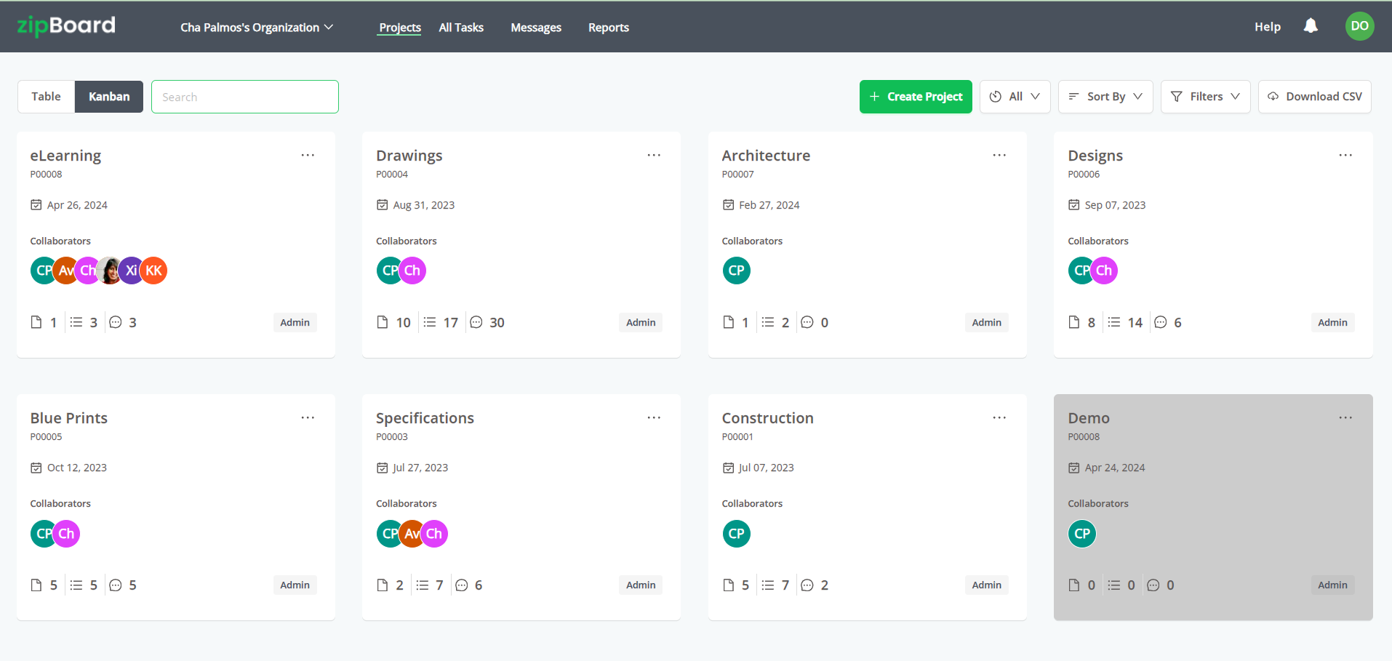
Task: Open the options menu on the Specifications card
Action: coord(653,417)
